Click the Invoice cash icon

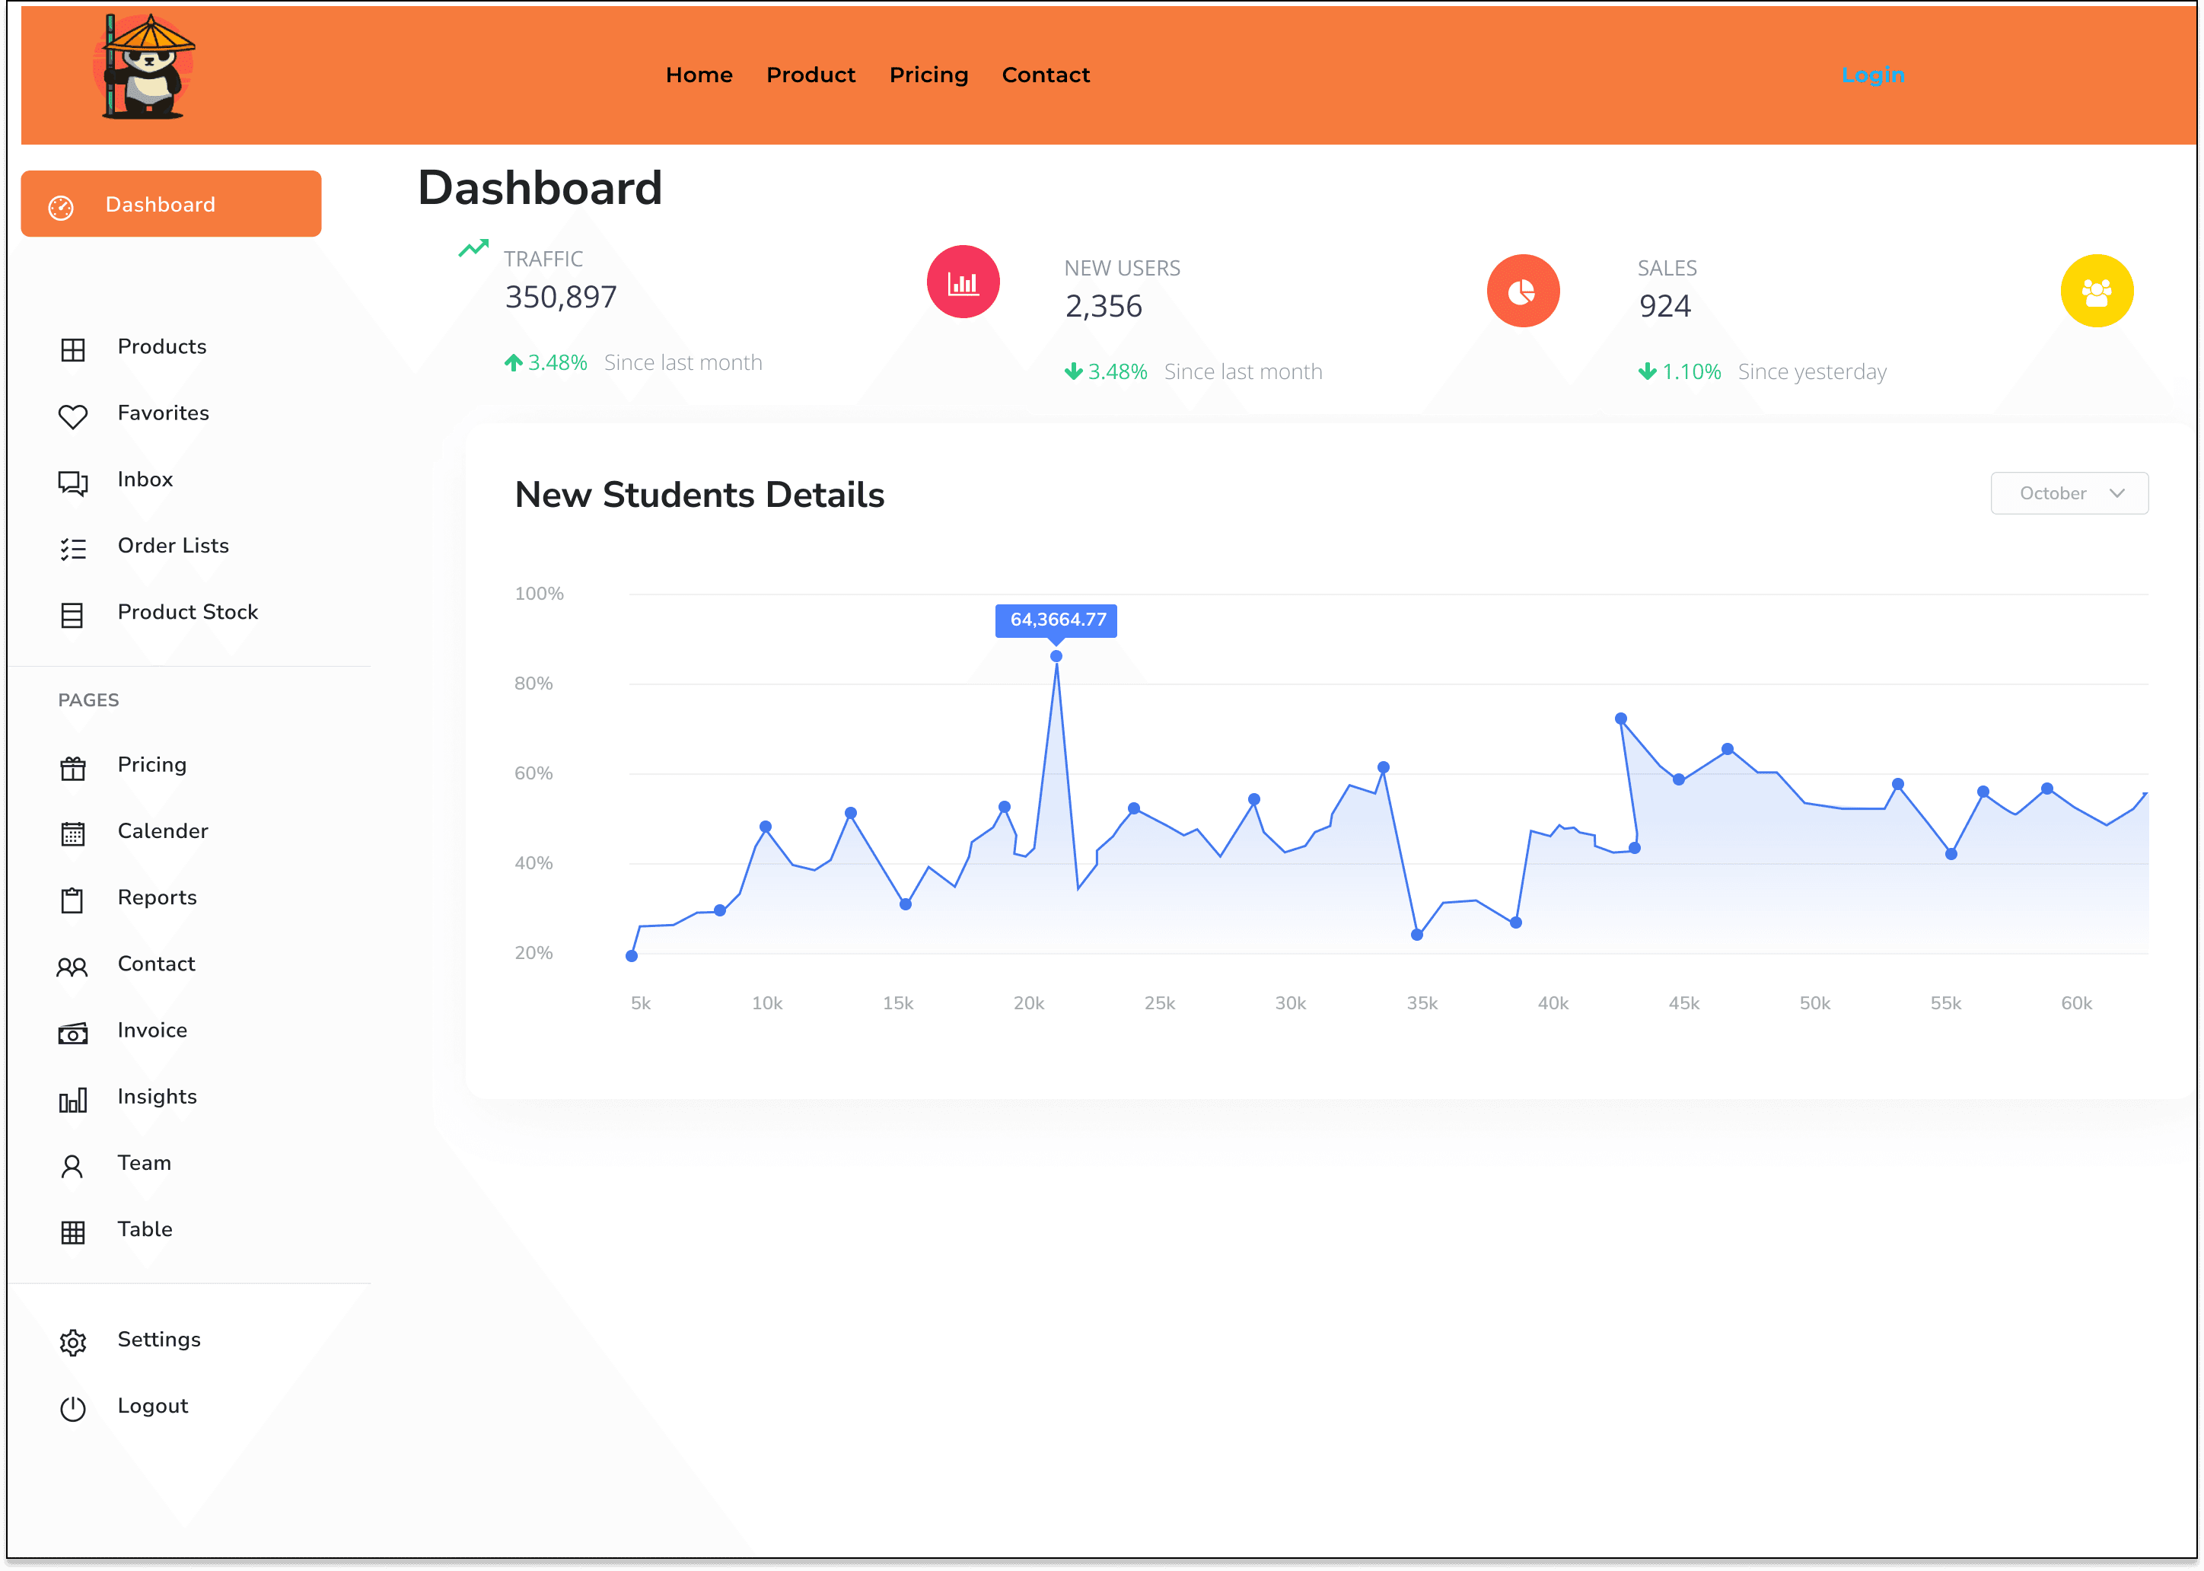point(72,1033)
